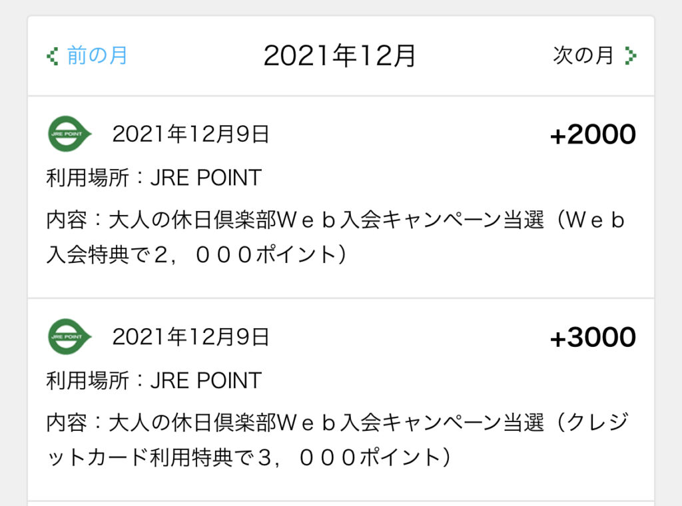Image resolution: width=682 pixels, height=506 pixels.
Task: Open the クレジットカード利用特典 3,000ポイント description
Action: pos(338,440)
